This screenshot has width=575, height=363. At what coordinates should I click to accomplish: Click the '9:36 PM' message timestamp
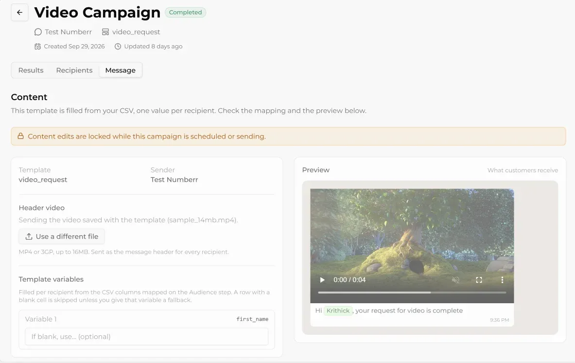pos(500,320)
